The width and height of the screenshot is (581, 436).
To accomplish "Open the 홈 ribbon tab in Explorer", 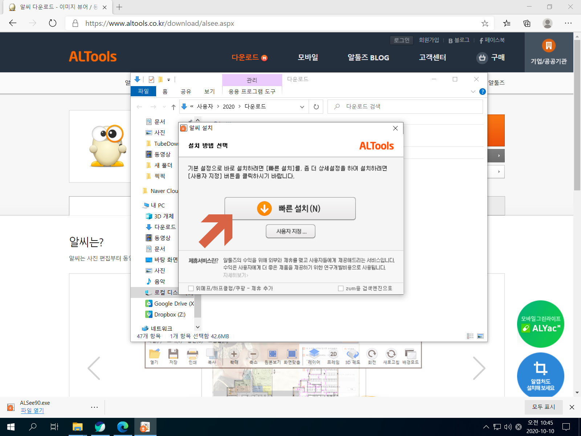I will pos(165,91).
